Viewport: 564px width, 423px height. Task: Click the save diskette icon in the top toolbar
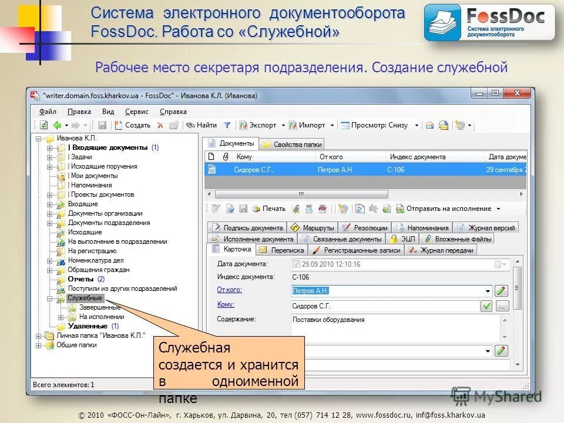tap(102, 125)
